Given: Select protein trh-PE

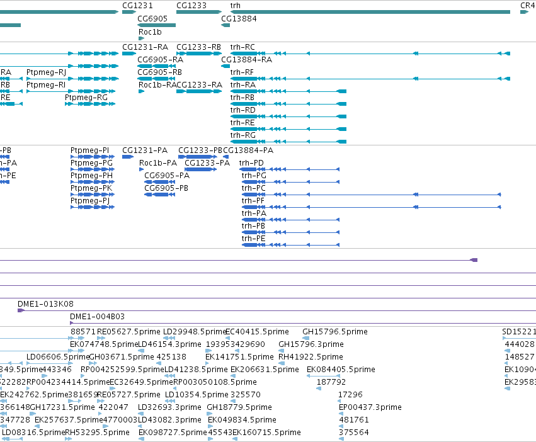Looking at the screenshot, I should point(253,239).
